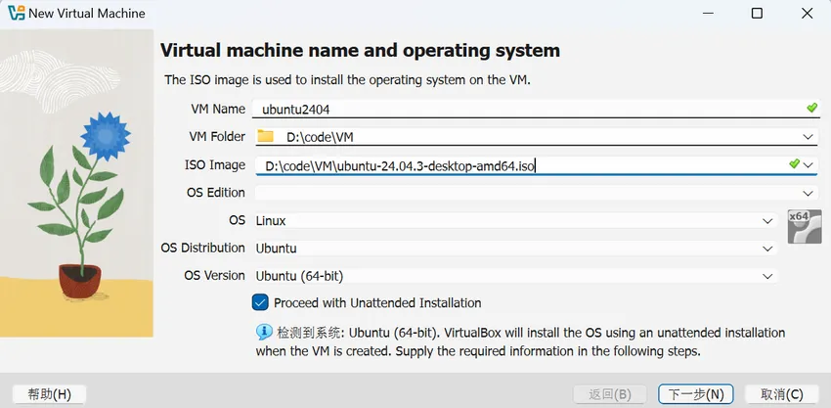The image size is (831, 408).
Task: Maximize the New Virtual Machine window
Action: 756,14
